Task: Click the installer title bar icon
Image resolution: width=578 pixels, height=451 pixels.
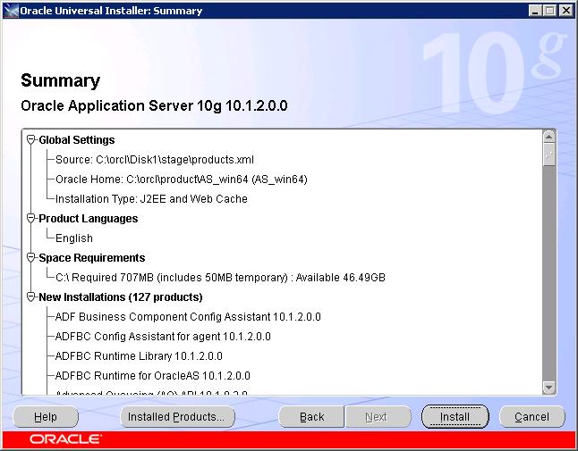Action: 11,11
